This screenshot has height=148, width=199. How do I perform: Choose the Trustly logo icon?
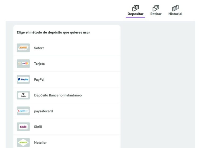click(23, 95)
